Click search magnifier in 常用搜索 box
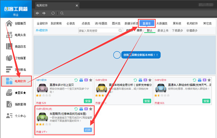217x138 pixels. click(120, 31)
